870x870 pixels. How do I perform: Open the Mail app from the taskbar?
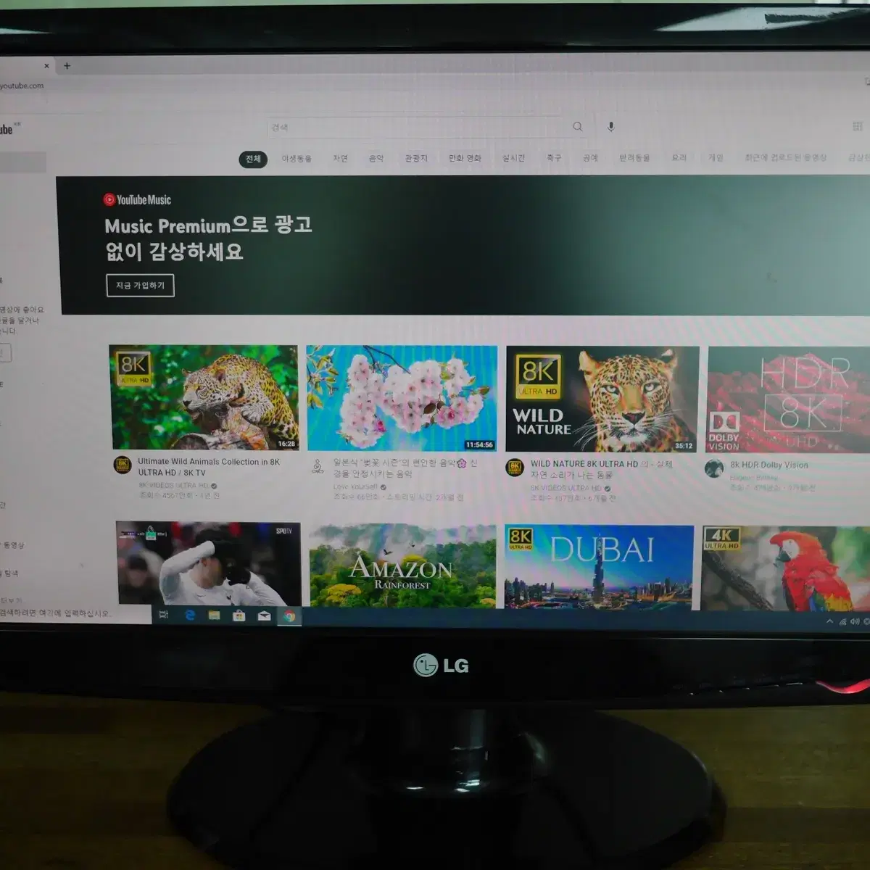coord(264,616)
